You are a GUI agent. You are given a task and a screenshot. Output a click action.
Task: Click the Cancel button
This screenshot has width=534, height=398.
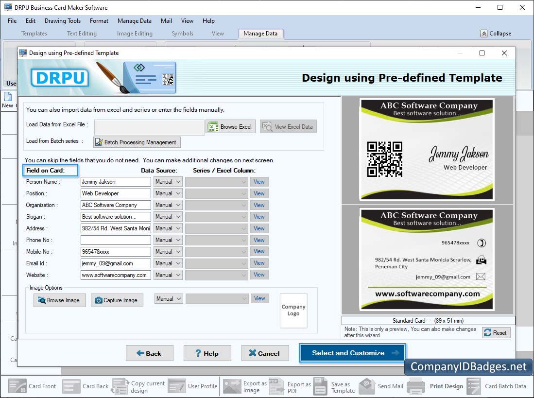pyautogui.click(x=265, y=353)
